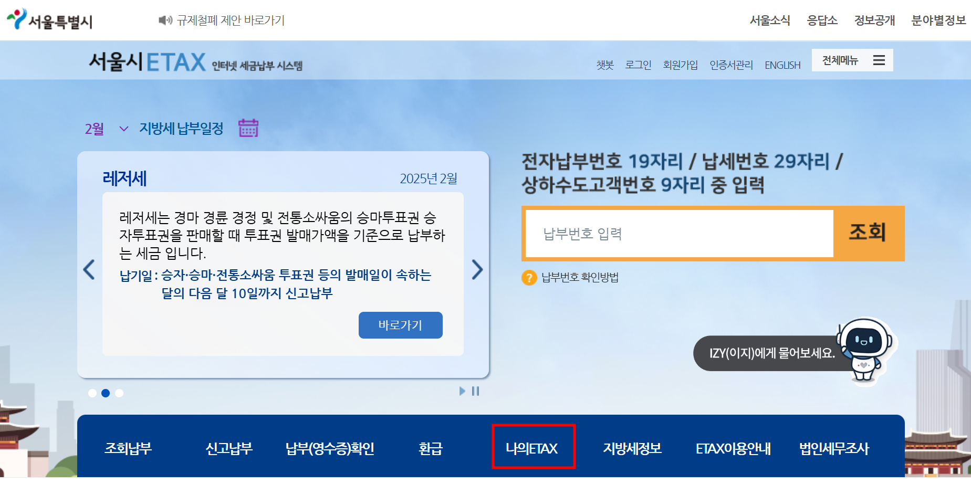The image size is (971, 495).
Task: Click the 2025년 2월 date text
Action: pyautogui.click(x=429, y=178)
